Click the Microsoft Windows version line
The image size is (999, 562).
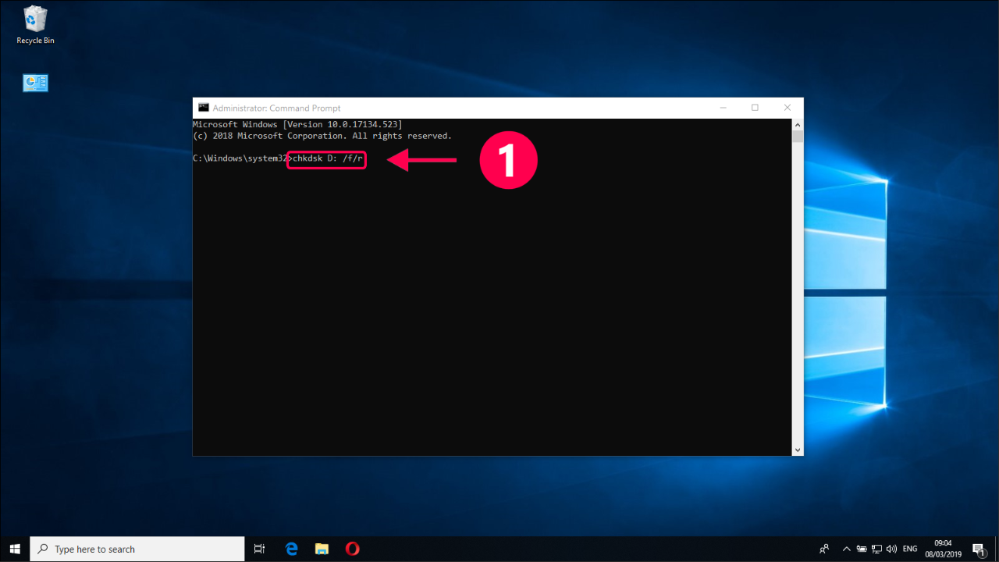coord(297,124)
